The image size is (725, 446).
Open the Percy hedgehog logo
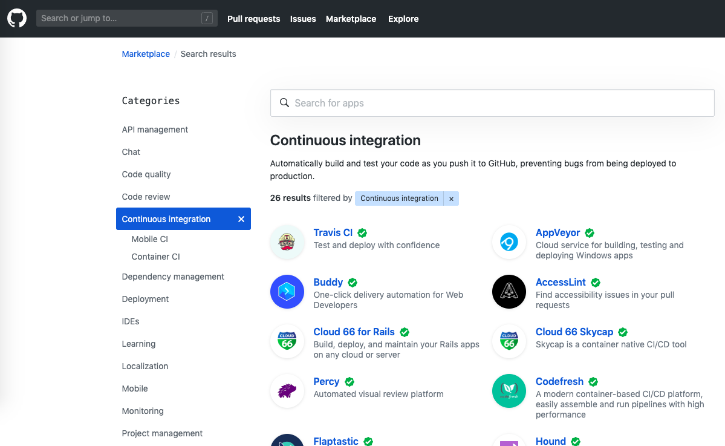(287, 390)
